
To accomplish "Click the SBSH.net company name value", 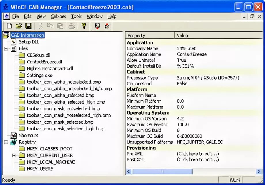I will [186, 48].
